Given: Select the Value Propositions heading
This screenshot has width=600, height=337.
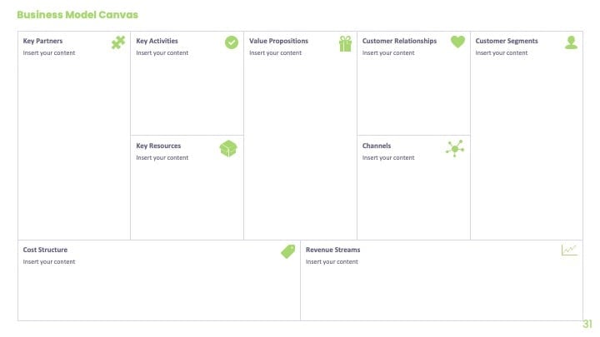Looking at the screenshot, I should click(x=278, y=41).
